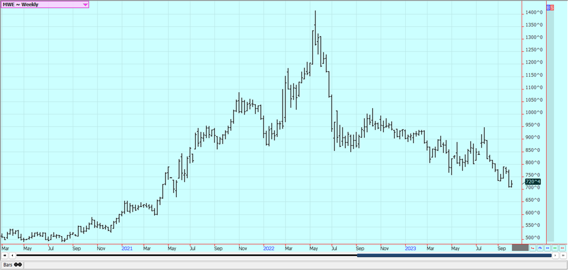Click the red bowtie icon
This screenshot has height=270, width=568.
pos(562,248)
